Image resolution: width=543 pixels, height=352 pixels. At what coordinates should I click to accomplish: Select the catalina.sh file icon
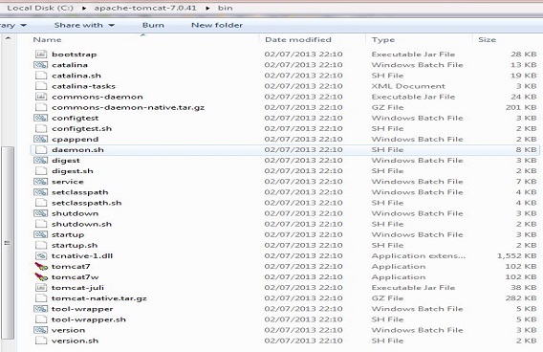pos(41,76)
